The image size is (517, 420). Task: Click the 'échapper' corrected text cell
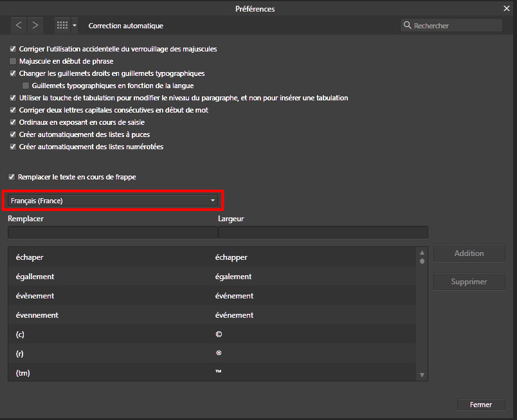[x=231, y=257]
